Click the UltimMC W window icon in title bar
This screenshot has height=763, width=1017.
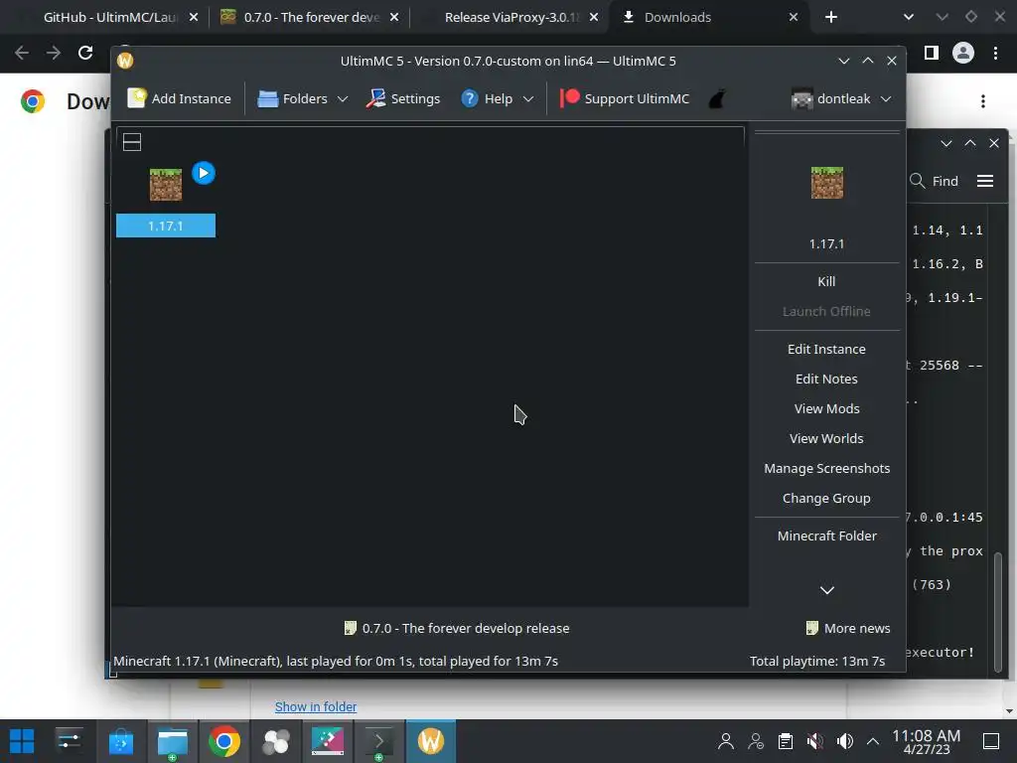pyautogui.click(x=125, y=61)
